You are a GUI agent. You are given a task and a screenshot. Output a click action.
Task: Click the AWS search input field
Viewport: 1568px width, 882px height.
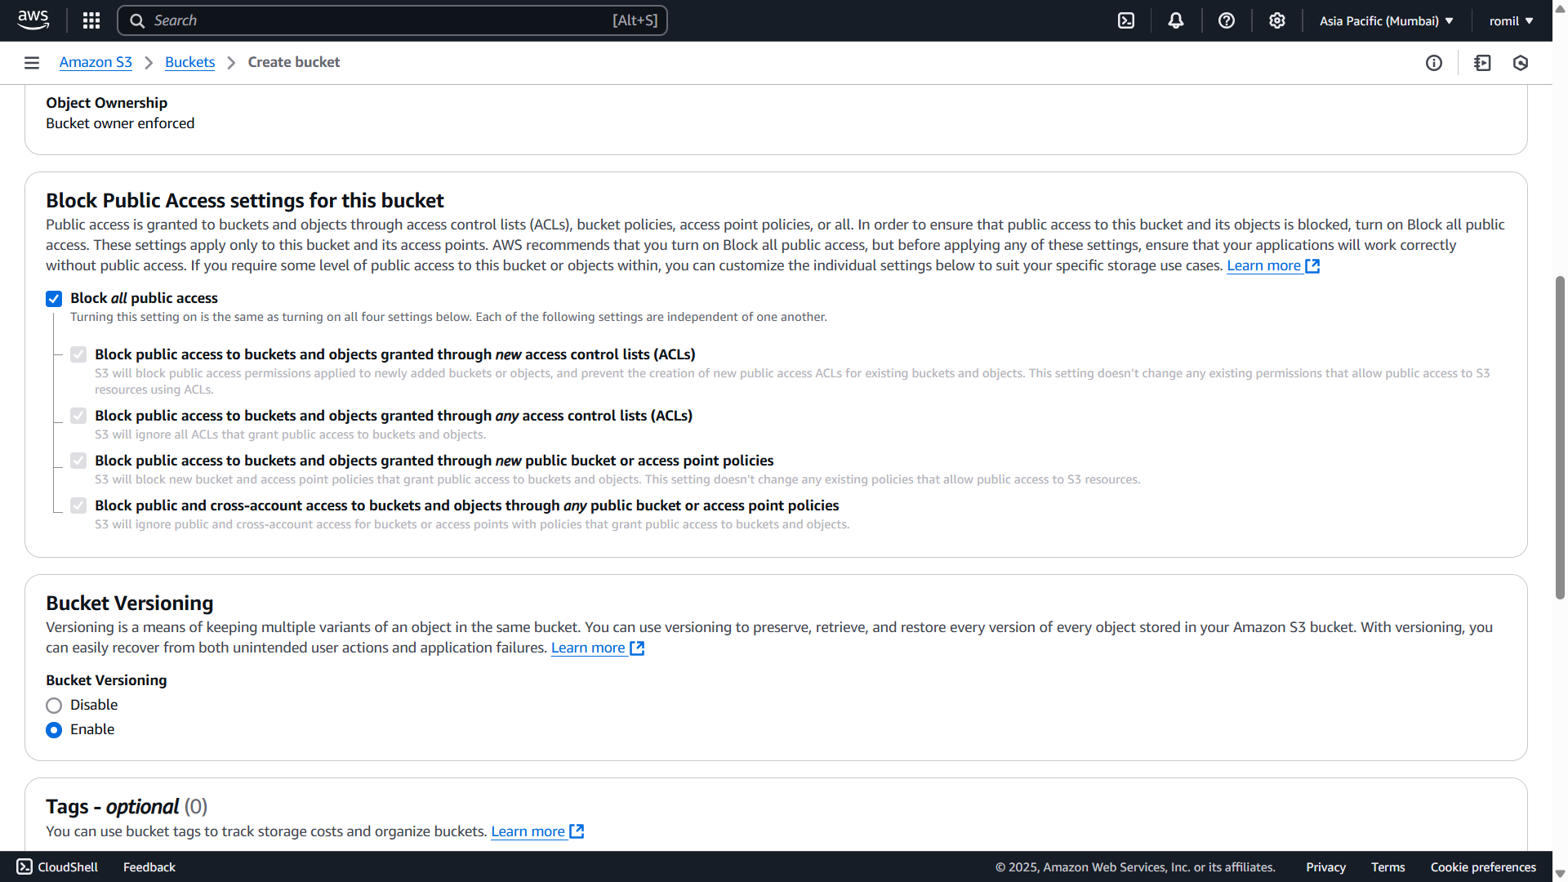pyautogui.click(x=392, y=20)
